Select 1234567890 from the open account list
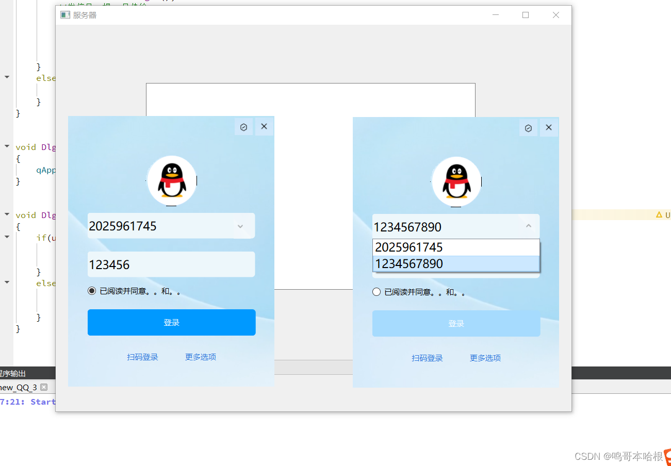Screen dimensions: 671x466 pos(456,263)
